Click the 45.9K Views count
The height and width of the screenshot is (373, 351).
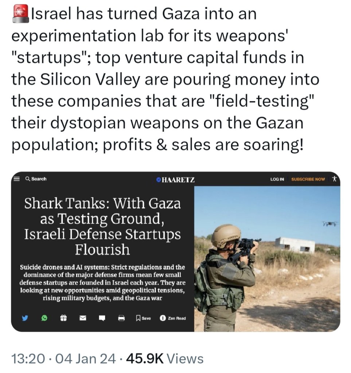164,358
